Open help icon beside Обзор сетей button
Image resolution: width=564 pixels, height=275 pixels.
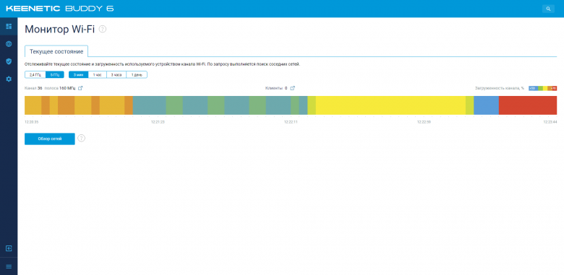click(82, 138)
